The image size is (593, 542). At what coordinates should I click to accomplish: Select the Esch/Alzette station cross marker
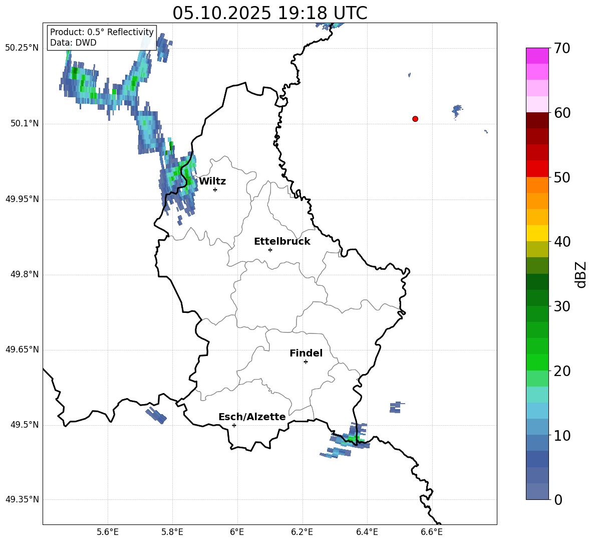tap(234, 425)
